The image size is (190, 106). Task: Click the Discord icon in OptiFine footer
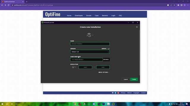pos(113,93)
